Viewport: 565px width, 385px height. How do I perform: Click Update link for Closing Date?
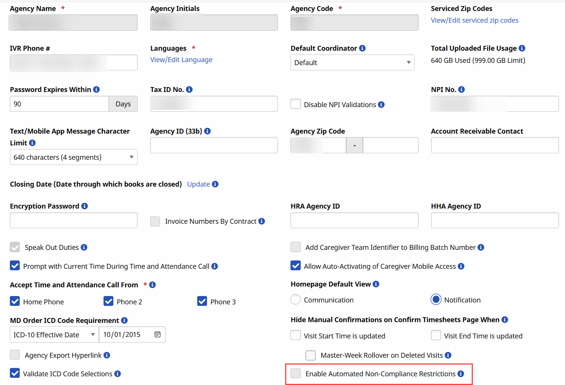pos(198,184)
